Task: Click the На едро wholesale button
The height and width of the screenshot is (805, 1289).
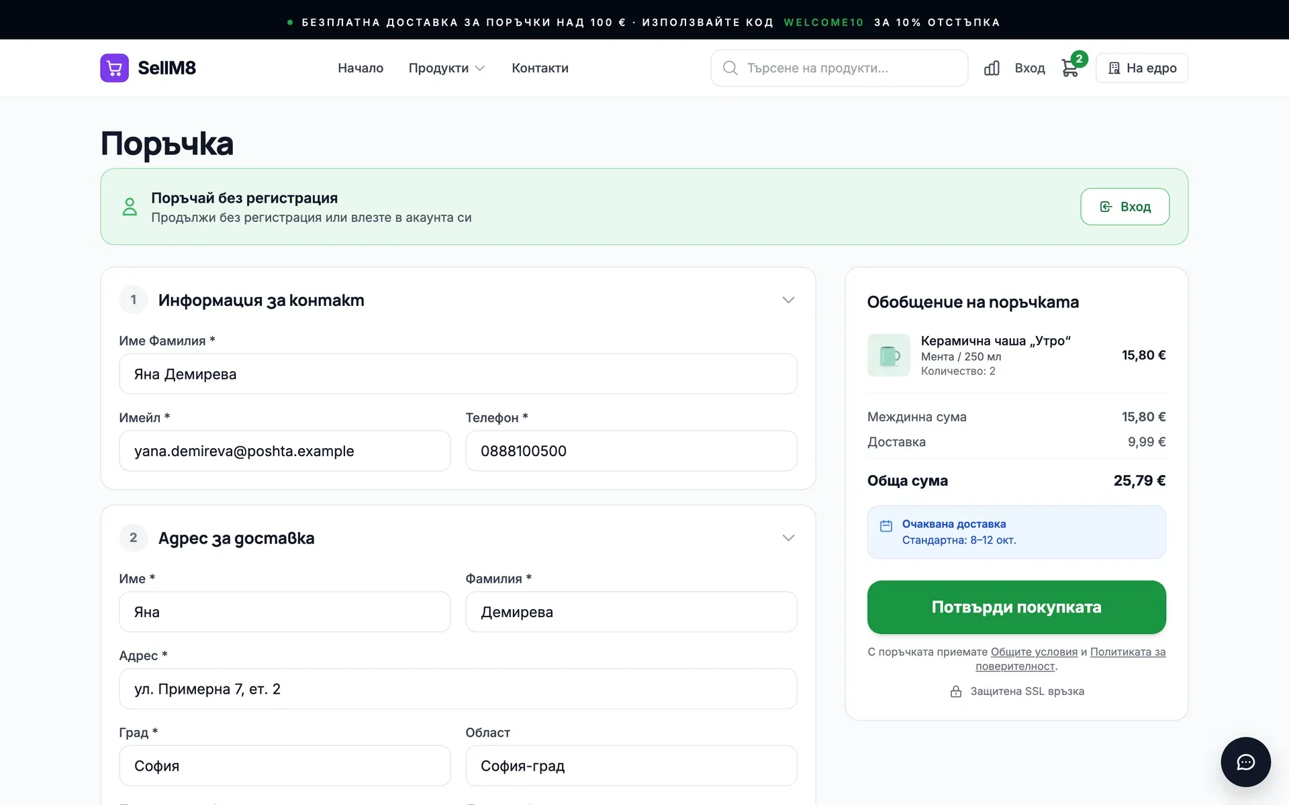Action: pyautogui.click(x=1142, y=68)
